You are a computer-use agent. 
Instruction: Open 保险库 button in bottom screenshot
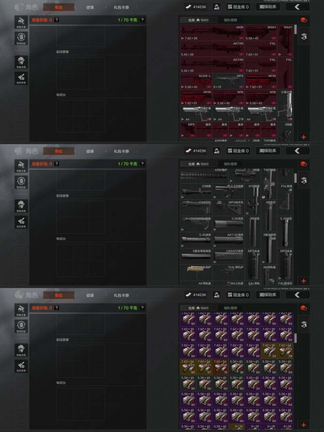268,295
